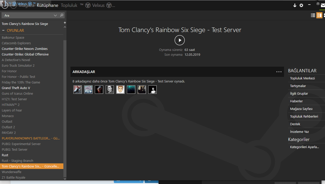Open cartoon orange-haired face avatar
Viewport: 325px width, 184px height.
[x=120, y=90]
